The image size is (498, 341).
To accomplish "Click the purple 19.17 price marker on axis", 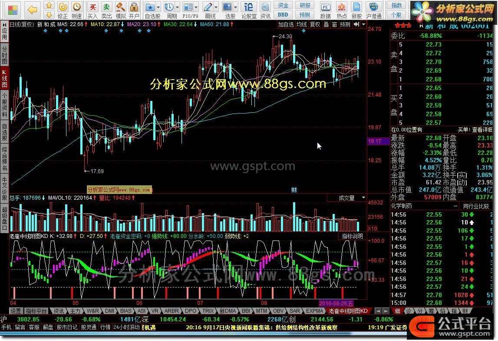I will point(378,141).
